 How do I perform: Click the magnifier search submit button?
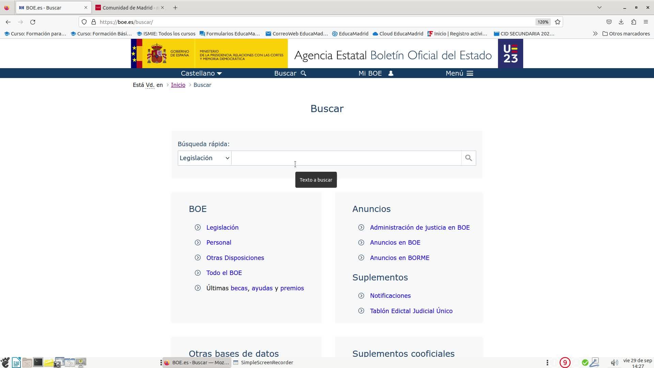pyautogui.click(x=468, y=158)
